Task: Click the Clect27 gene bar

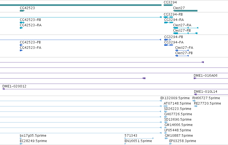Action: (185, 11)
